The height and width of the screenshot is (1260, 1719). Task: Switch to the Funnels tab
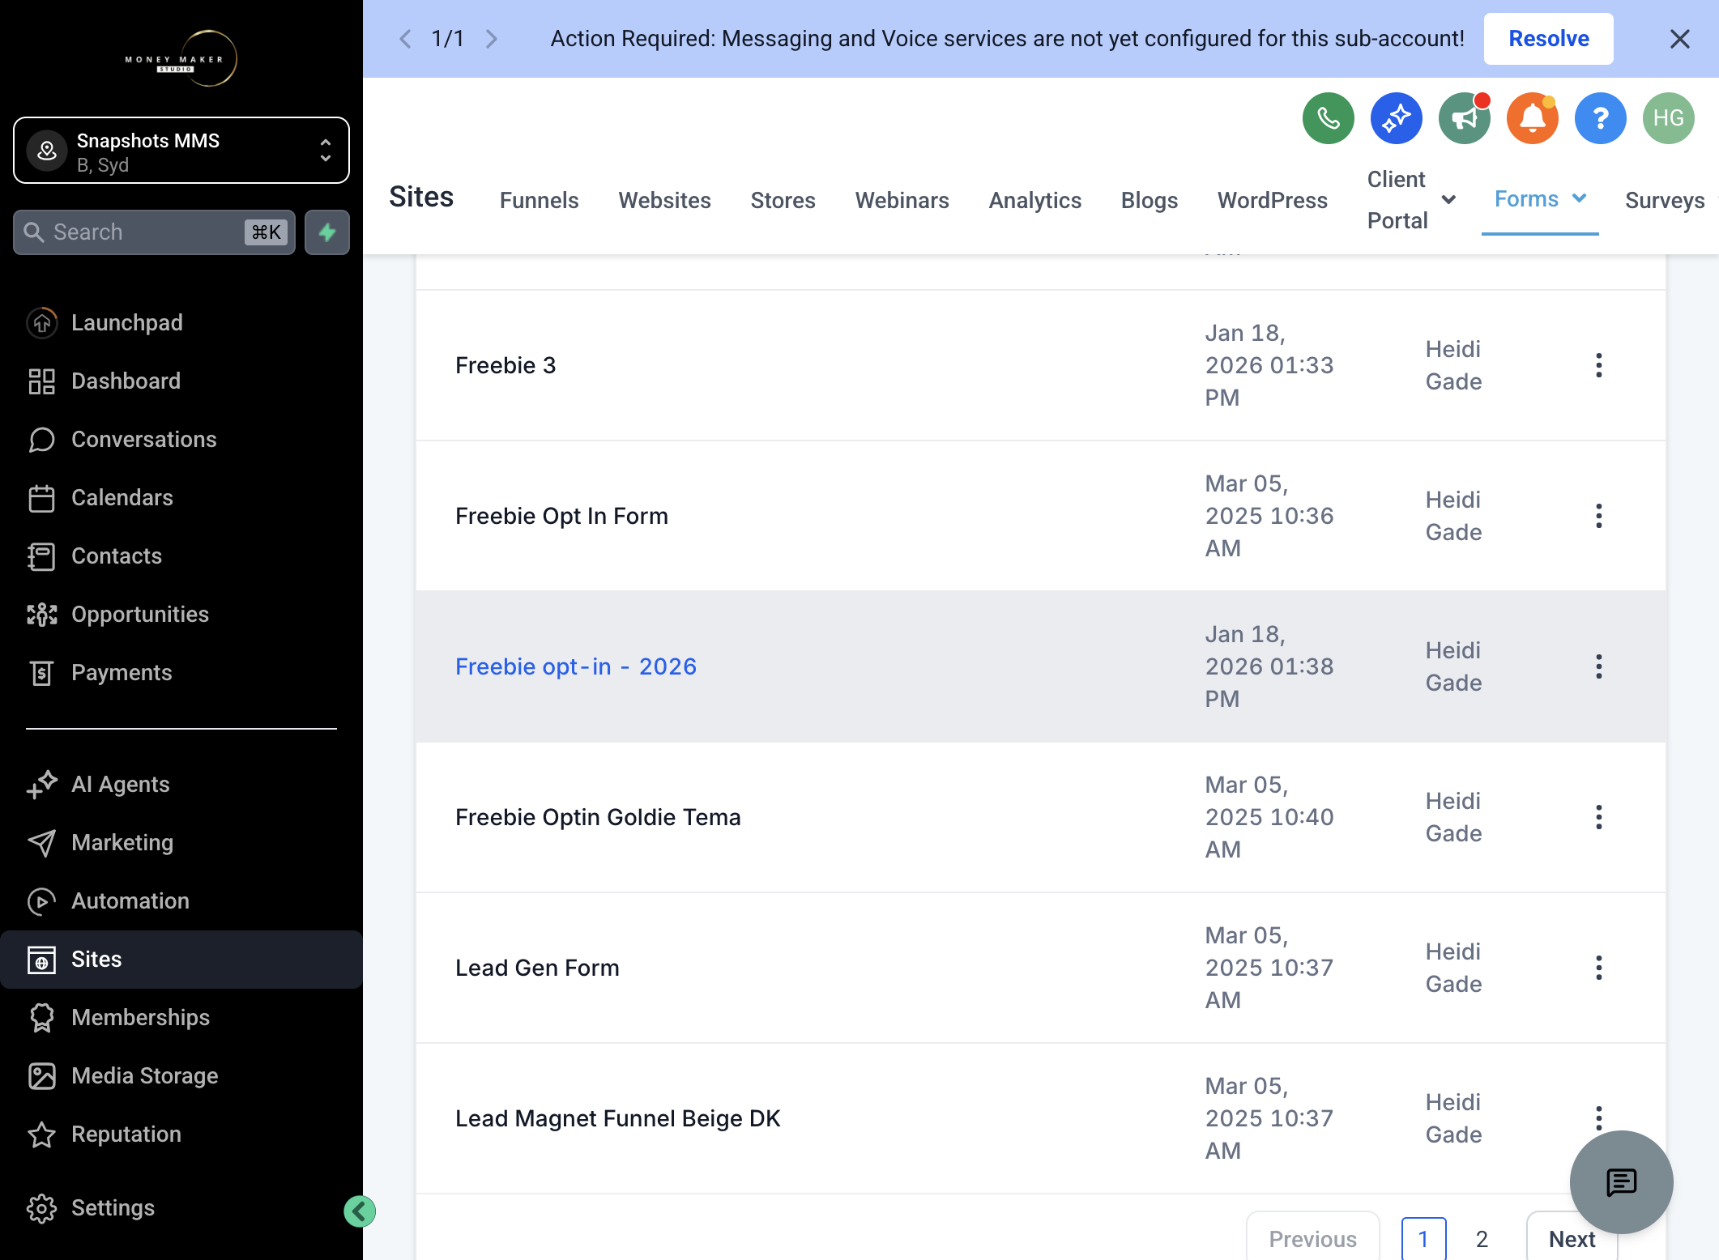pyautogui.click(x=539, y=200)
